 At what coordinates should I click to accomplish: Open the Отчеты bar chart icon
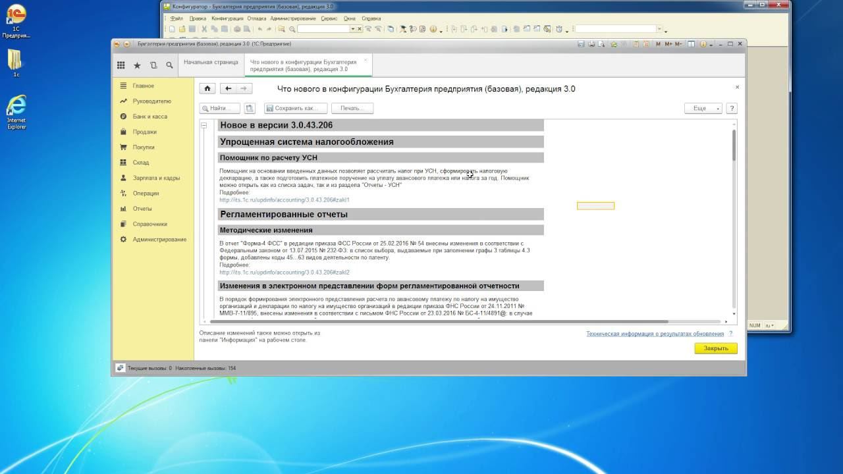[x=123, y=209]
